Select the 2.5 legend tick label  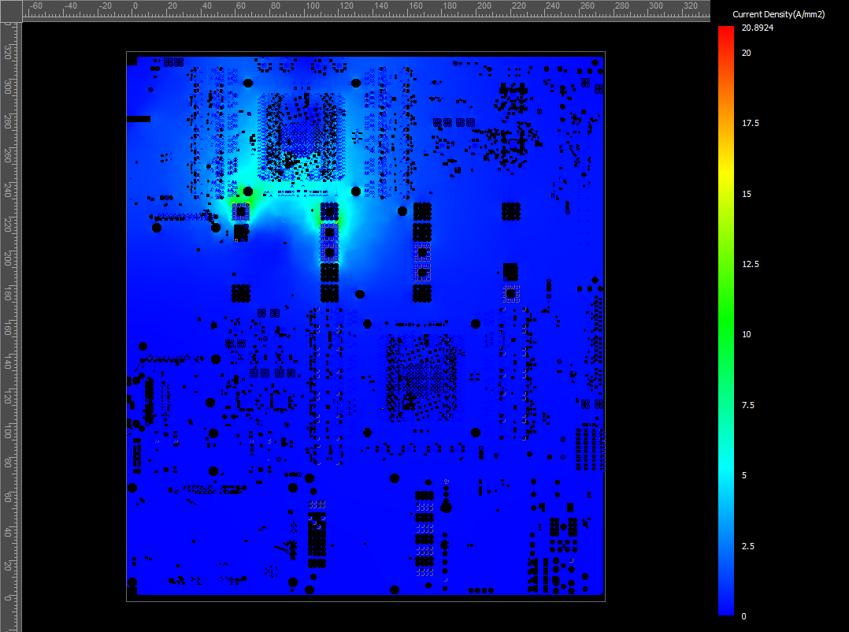click(747, 546)
